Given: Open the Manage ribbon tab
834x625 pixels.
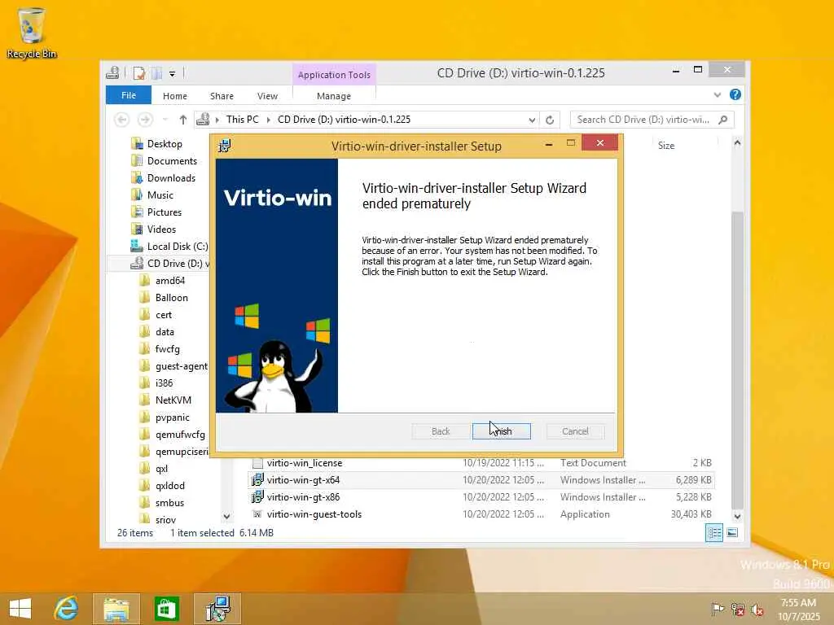Looking at the screenshot, I should point(333,96).
